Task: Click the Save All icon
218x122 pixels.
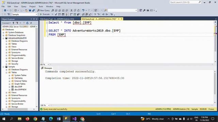Action: pos(33,11)
